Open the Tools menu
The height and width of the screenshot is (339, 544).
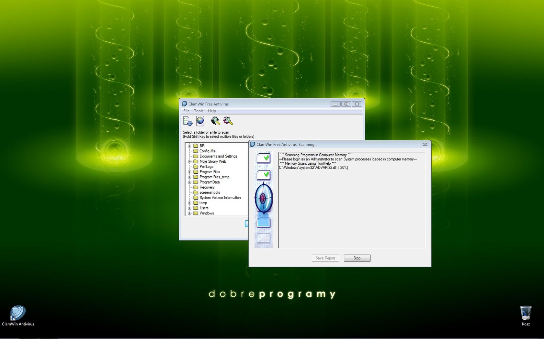tap(198, 111)
